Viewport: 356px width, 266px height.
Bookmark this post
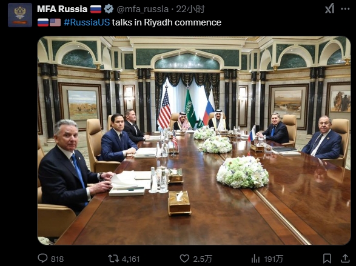[327, 258]
